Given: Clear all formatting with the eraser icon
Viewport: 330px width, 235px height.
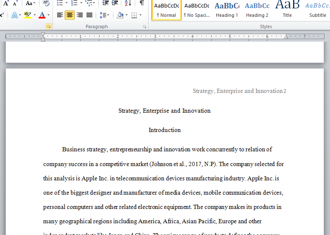Looking at the screenshot, I should (46, 3).
